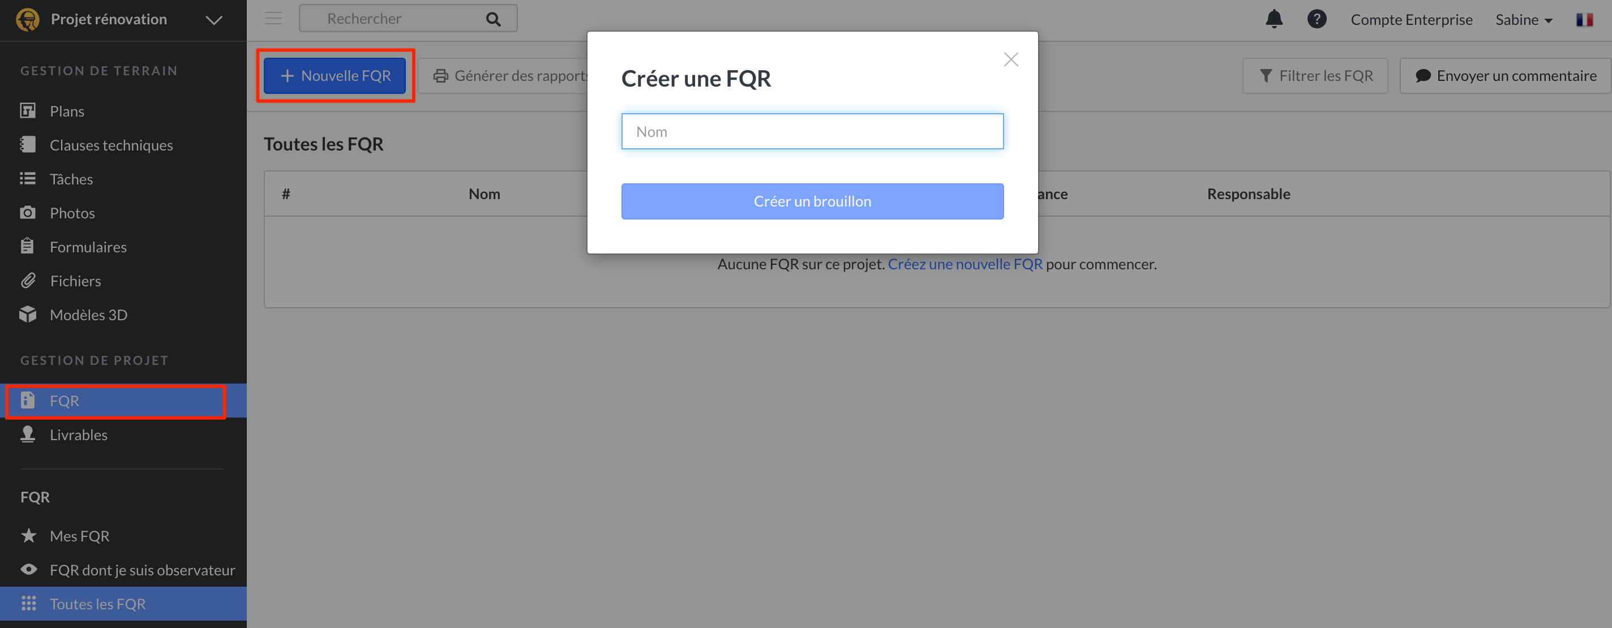Image resolution: width=1612 pixels, height=628 pixels.
Task: Click Envoyer un commentaire button
Action: pos(1506,76)
